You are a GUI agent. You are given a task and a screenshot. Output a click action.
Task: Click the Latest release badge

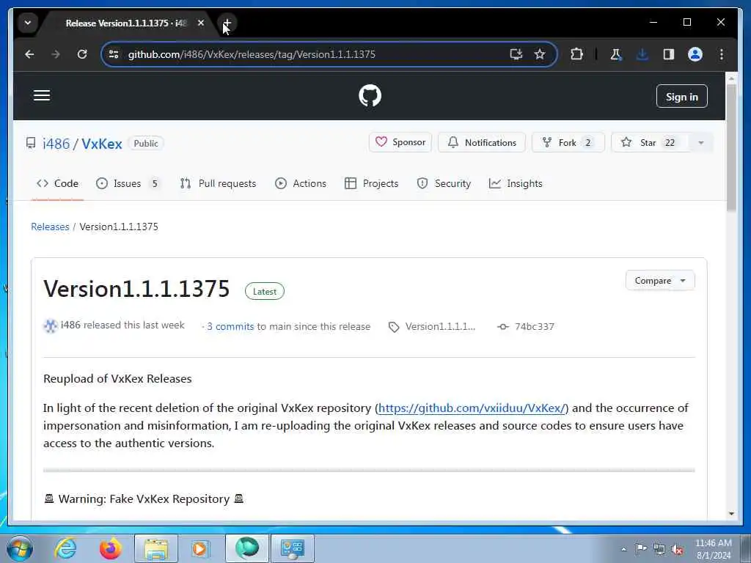[264, 292]
